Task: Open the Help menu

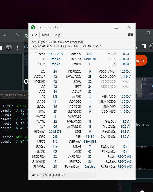Action: (x=57, y=35)
